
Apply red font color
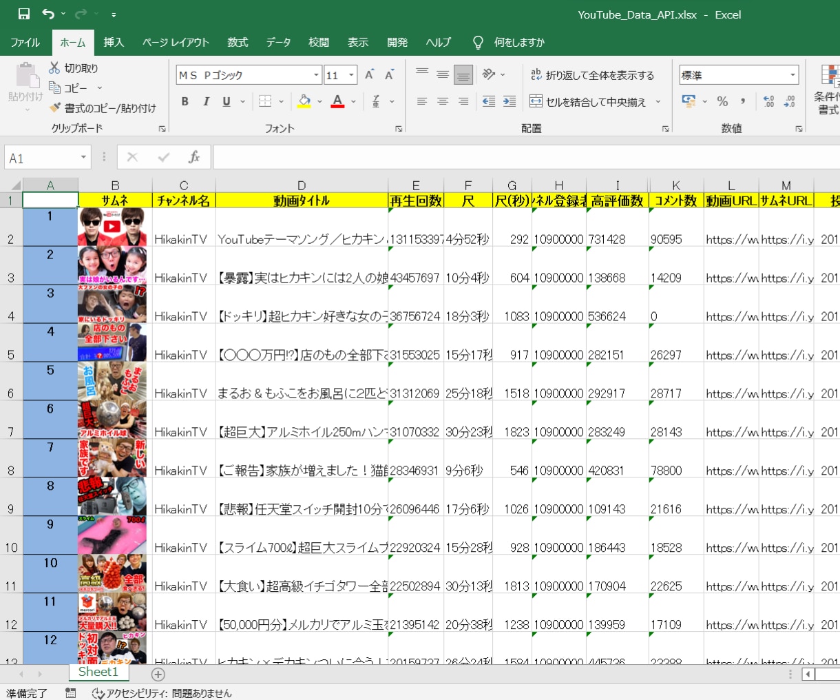coord(337,102)
